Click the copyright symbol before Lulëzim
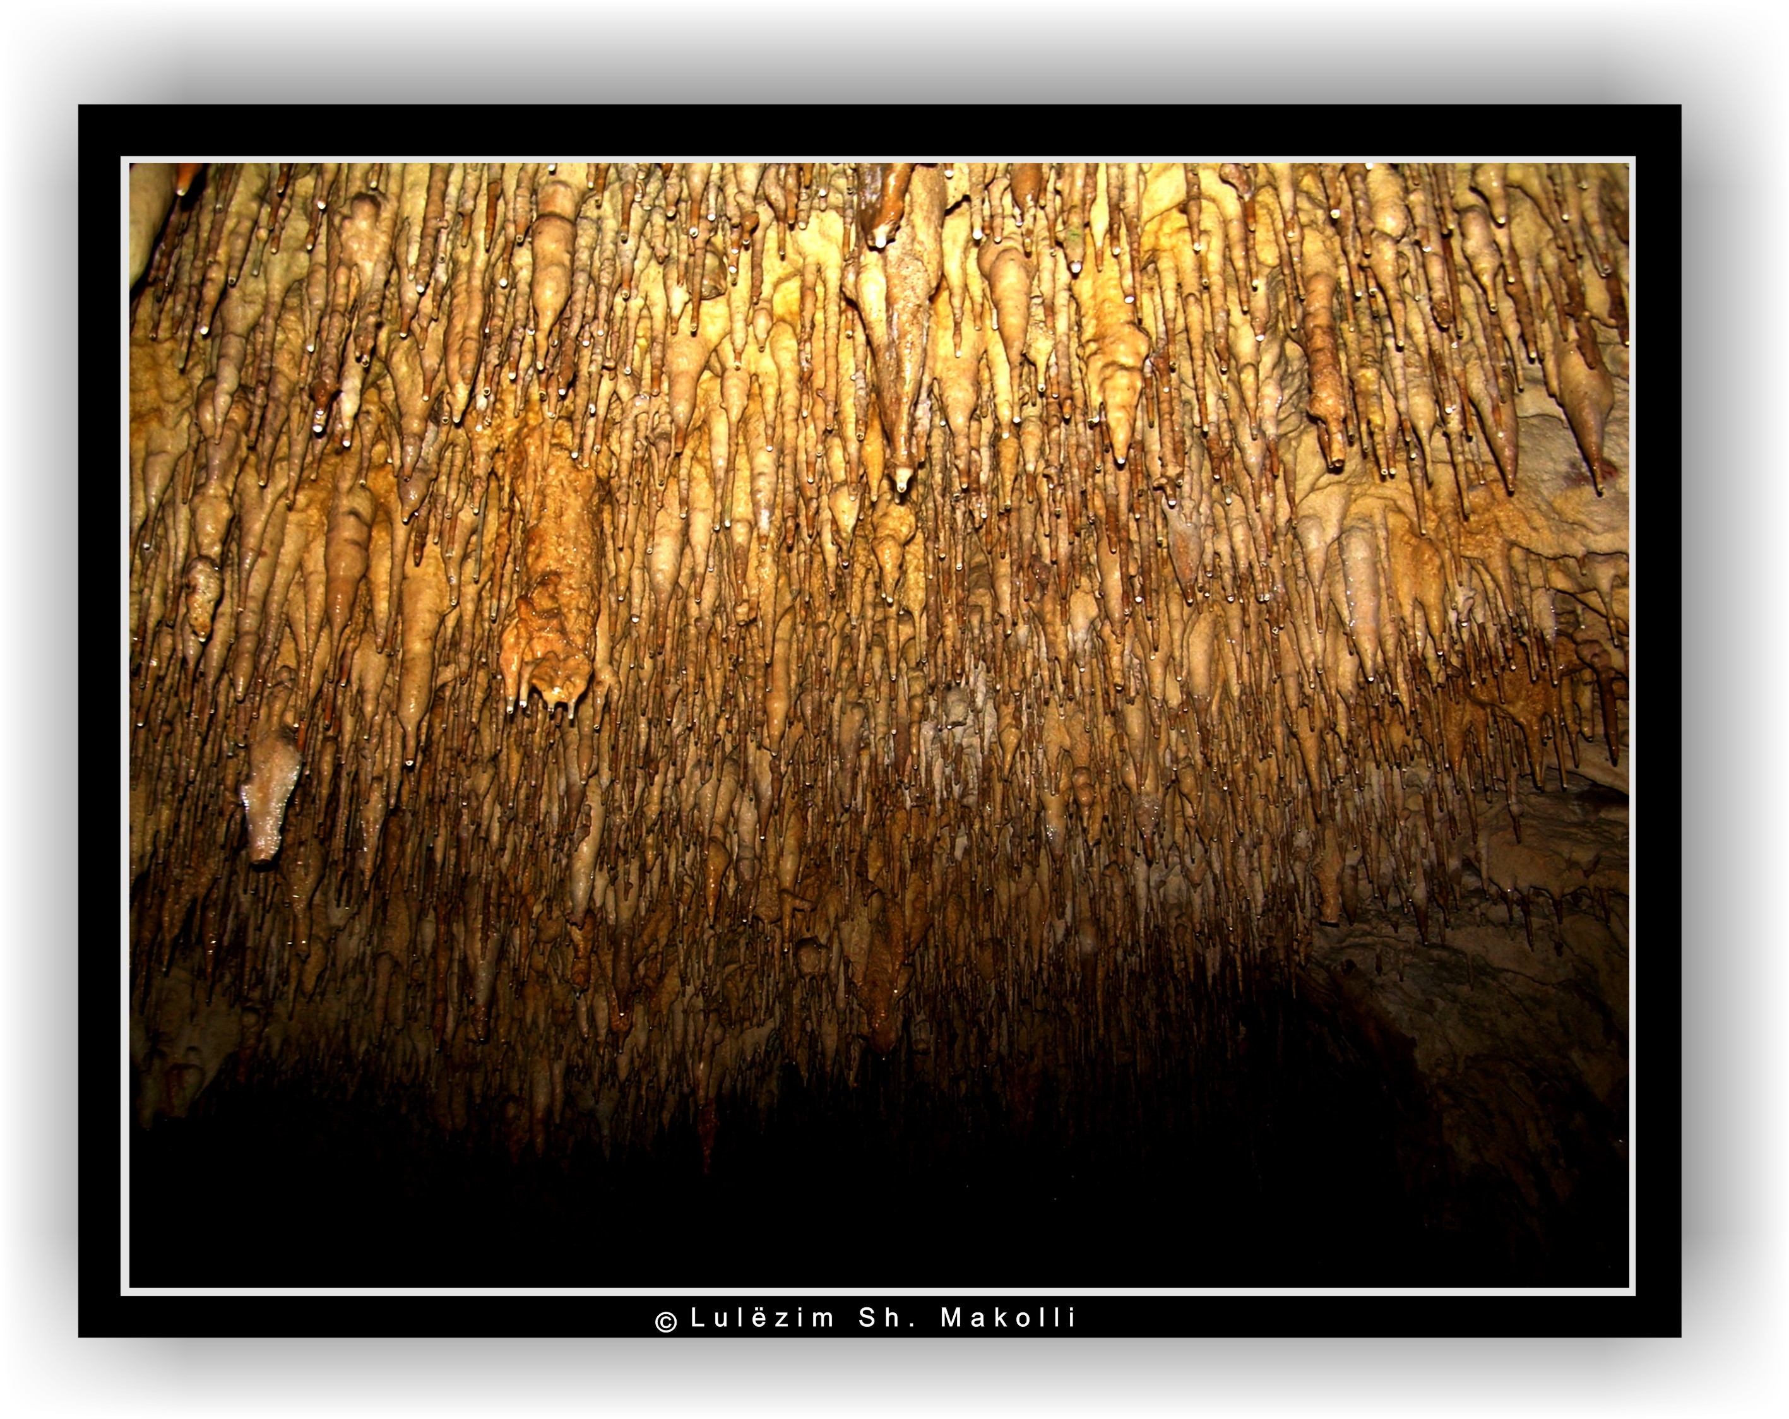The image size is (1789, 1419). (665, 1322)
